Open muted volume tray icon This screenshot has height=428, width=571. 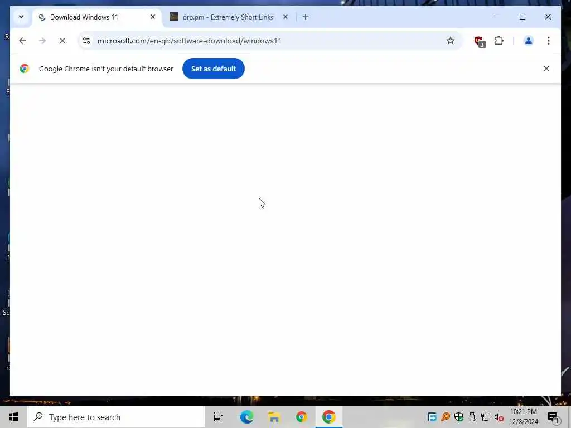tap(499, 417)
